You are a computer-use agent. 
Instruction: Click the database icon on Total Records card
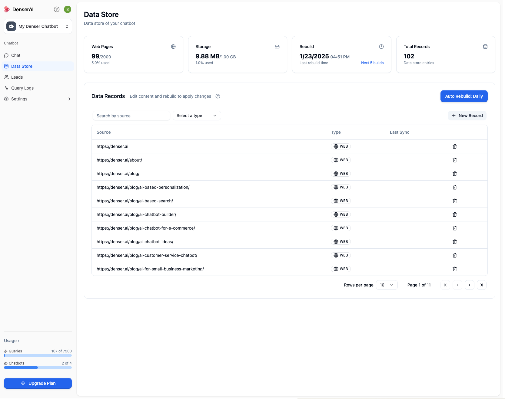(x=485, y=47)
